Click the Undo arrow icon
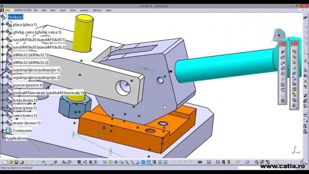The width and height of the screenshot is (309, 174). coord(43,162)
